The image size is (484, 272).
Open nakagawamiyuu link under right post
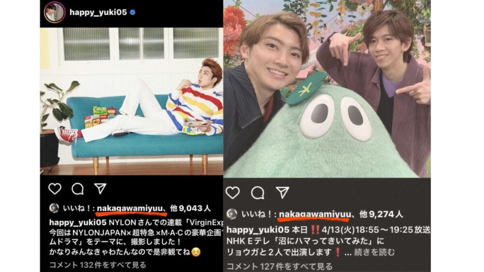[315, 214]
